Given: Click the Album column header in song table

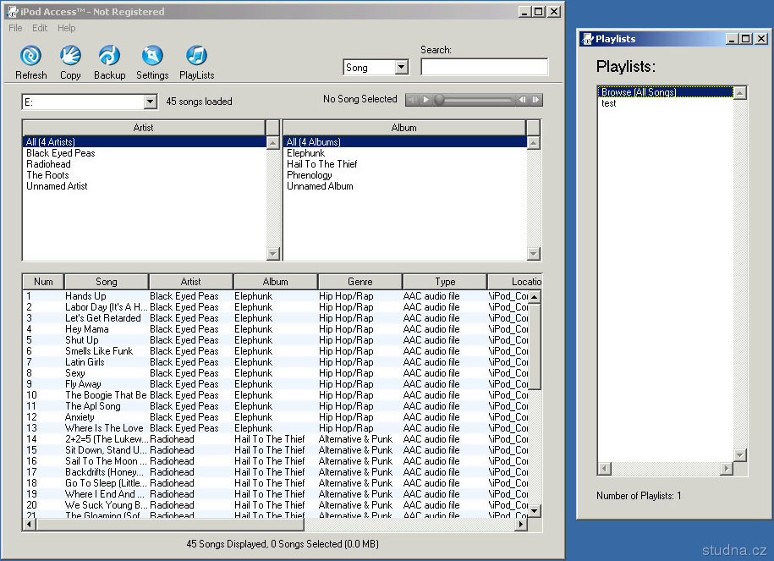Looking at the screenshot, I should click(275, 282).
